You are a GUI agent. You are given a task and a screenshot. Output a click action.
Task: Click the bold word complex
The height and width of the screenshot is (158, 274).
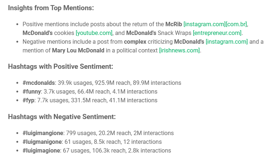coord(135,42)
